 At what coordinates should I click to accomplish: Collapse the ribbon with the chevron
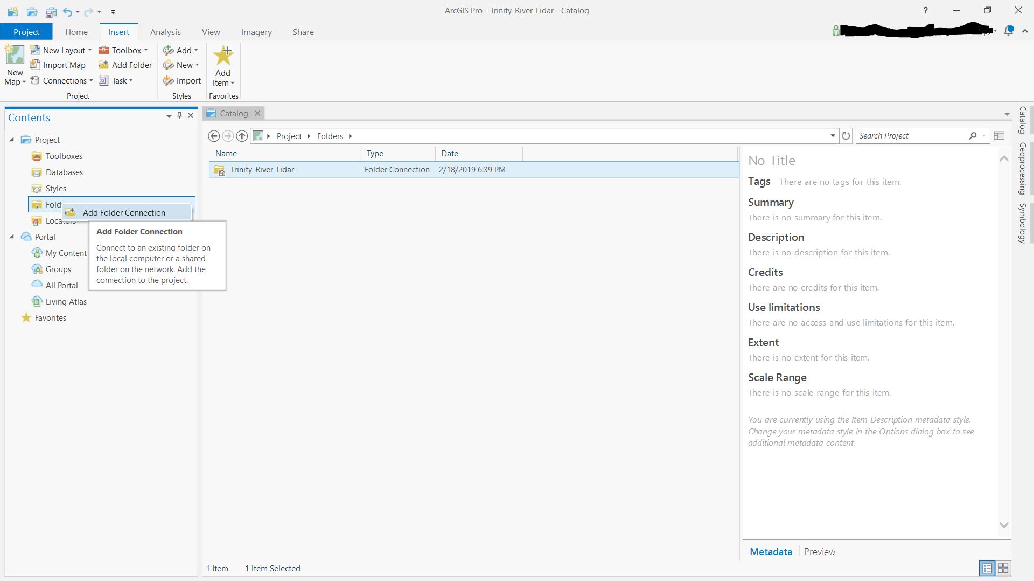point(1025,31)
